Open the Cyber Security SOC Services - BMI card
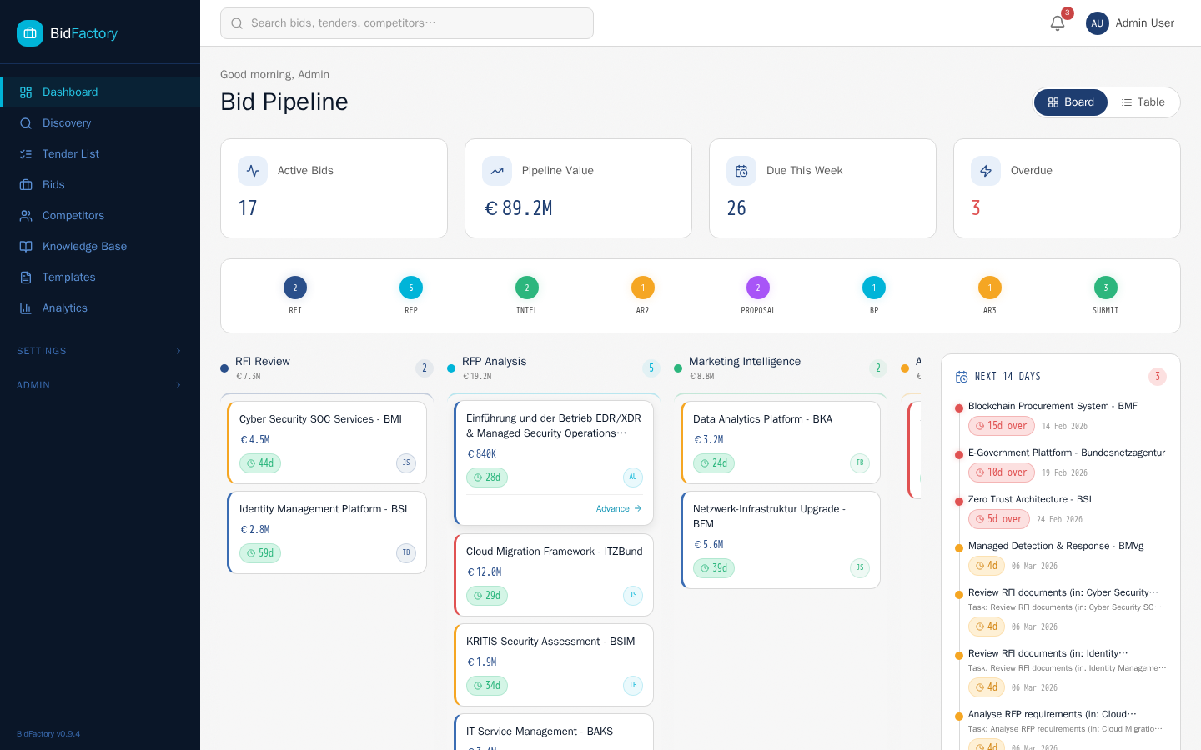The height and width of the screenshot is (750, 1201). [327, 442]
